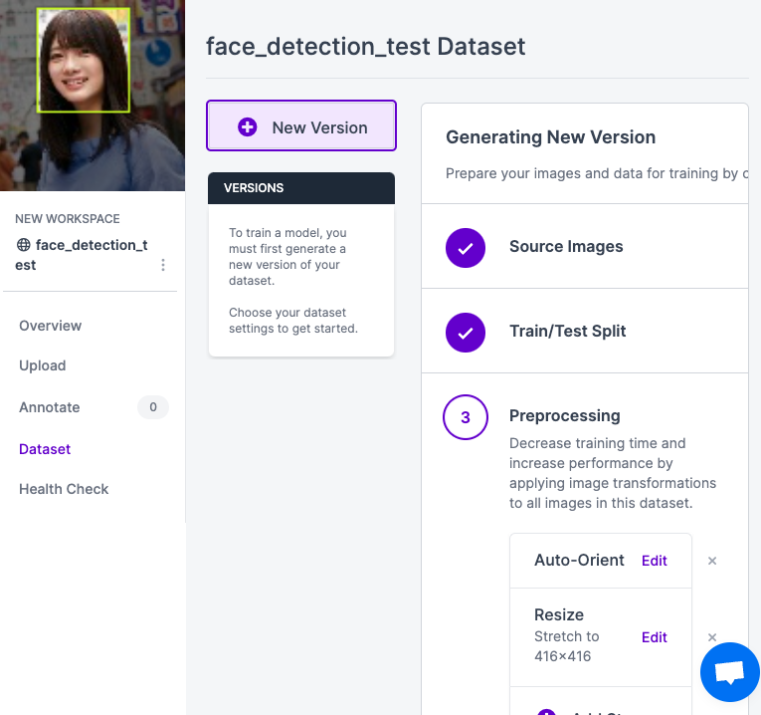
Task: Go to the Overview page
Action: (51, 326)
